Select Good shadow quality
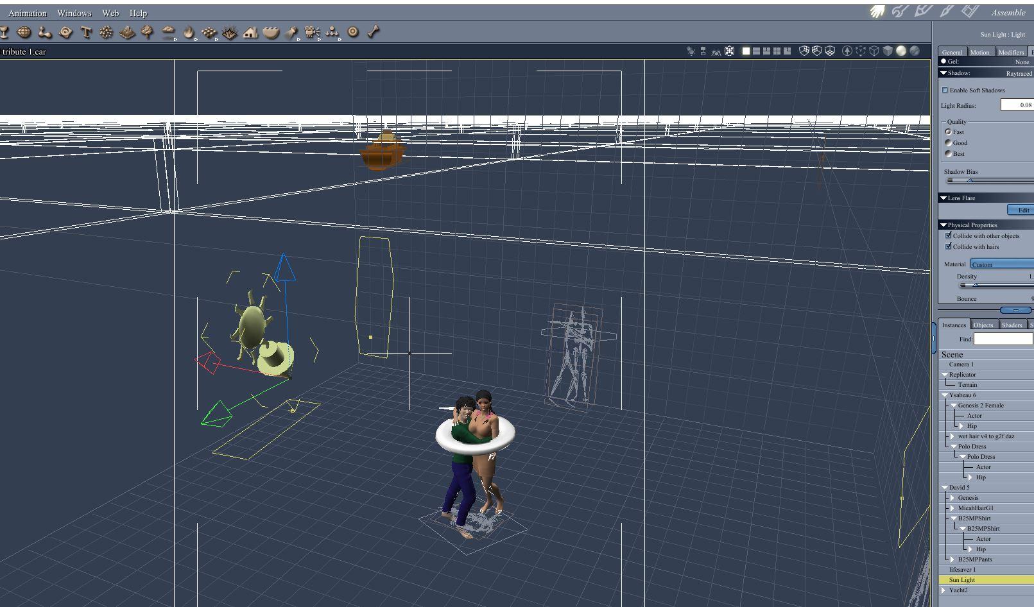Image resolution: width=1034 pixels, height=607 pixels. coord(948,142)
